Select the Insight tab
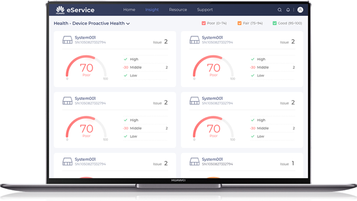This screenshot has height=201, width=357. (x=152, y=10)
